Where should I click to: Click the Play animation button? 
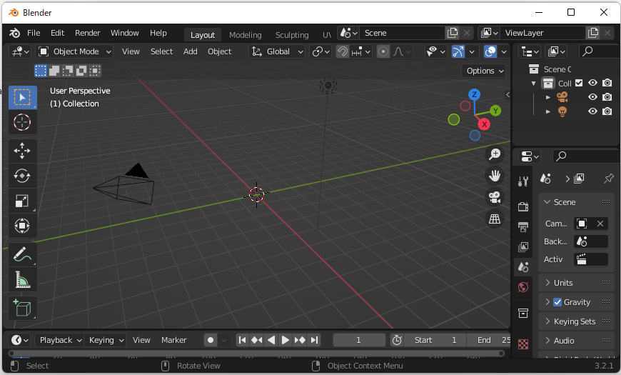[285, 340]
